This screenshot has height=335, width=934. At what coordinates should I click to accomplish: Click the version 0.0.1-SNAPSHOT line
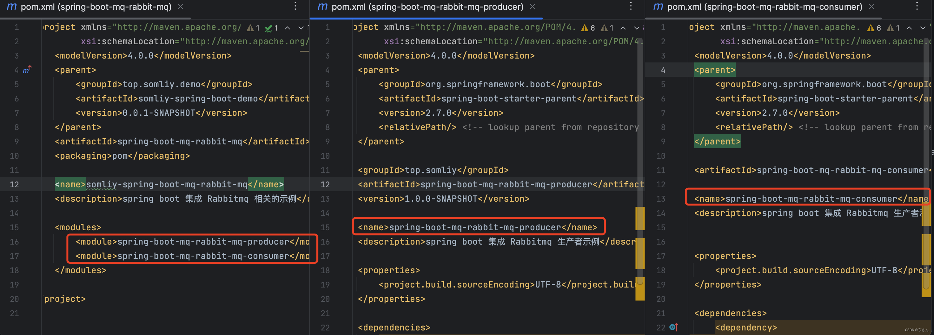[x=161, y=113]
